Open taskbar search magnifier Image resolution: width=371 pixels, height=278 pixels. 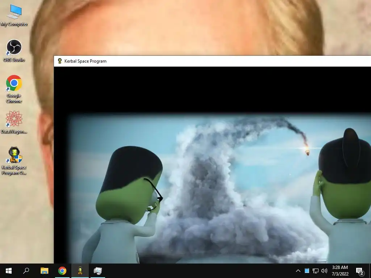[x=26, y=271]
